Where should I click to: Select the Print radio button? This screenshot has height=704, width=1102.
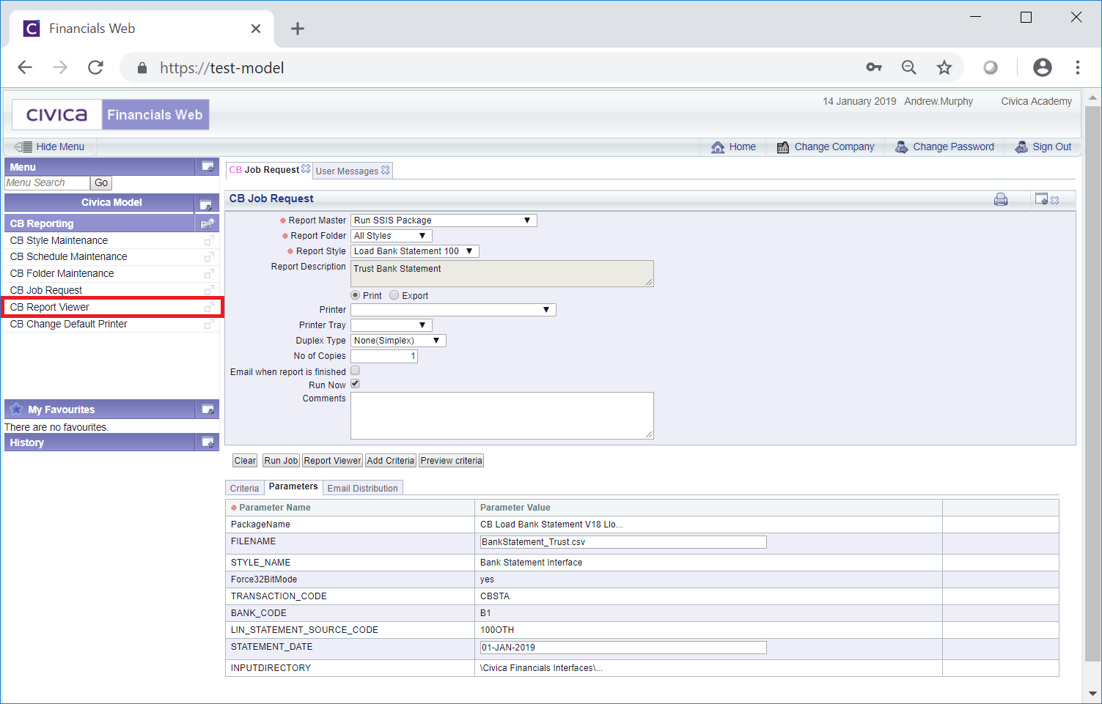(x=356, y=295)
